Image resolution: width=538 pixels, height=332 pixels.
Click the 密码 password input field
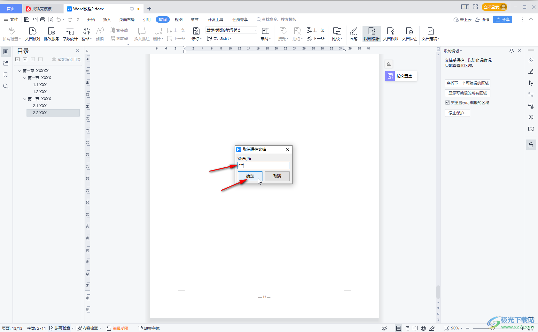264,165
